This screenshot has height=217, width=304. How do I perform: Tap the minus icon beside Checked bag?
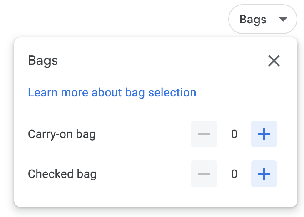click(204, 174)
